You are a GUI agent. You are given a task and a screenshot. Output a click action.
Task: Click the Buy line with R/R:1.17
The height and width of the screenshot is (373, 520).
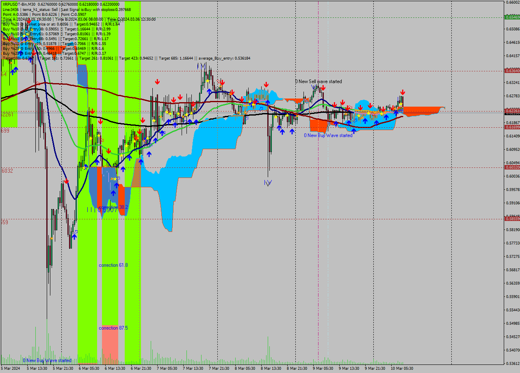click(56, 39)
